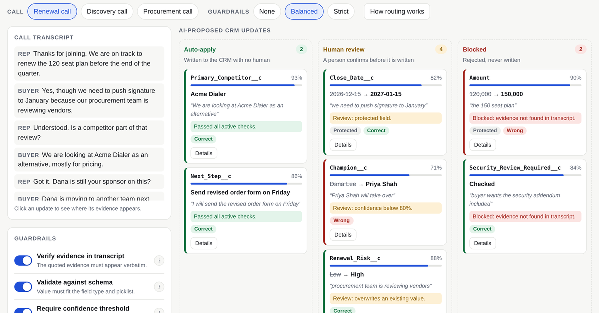The height and width of the screenshot is (313, 599).
Task: Select the Champion__c field name
Action: coord(348,168)
